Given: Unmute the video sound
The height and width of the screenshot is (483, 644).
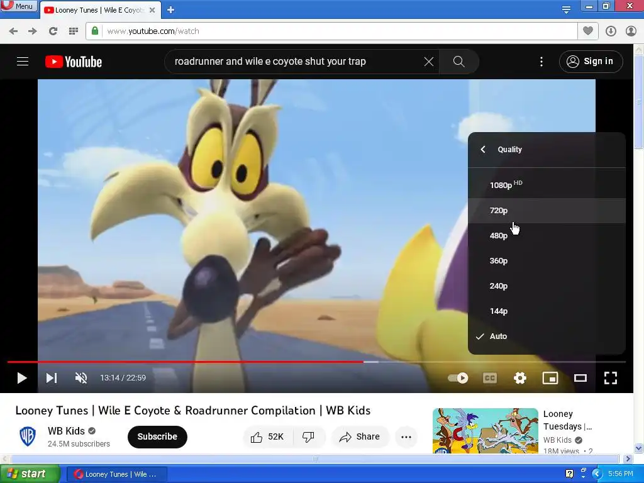Looking at the screenshot, I should pyautogui.click(x=81, y=378).
